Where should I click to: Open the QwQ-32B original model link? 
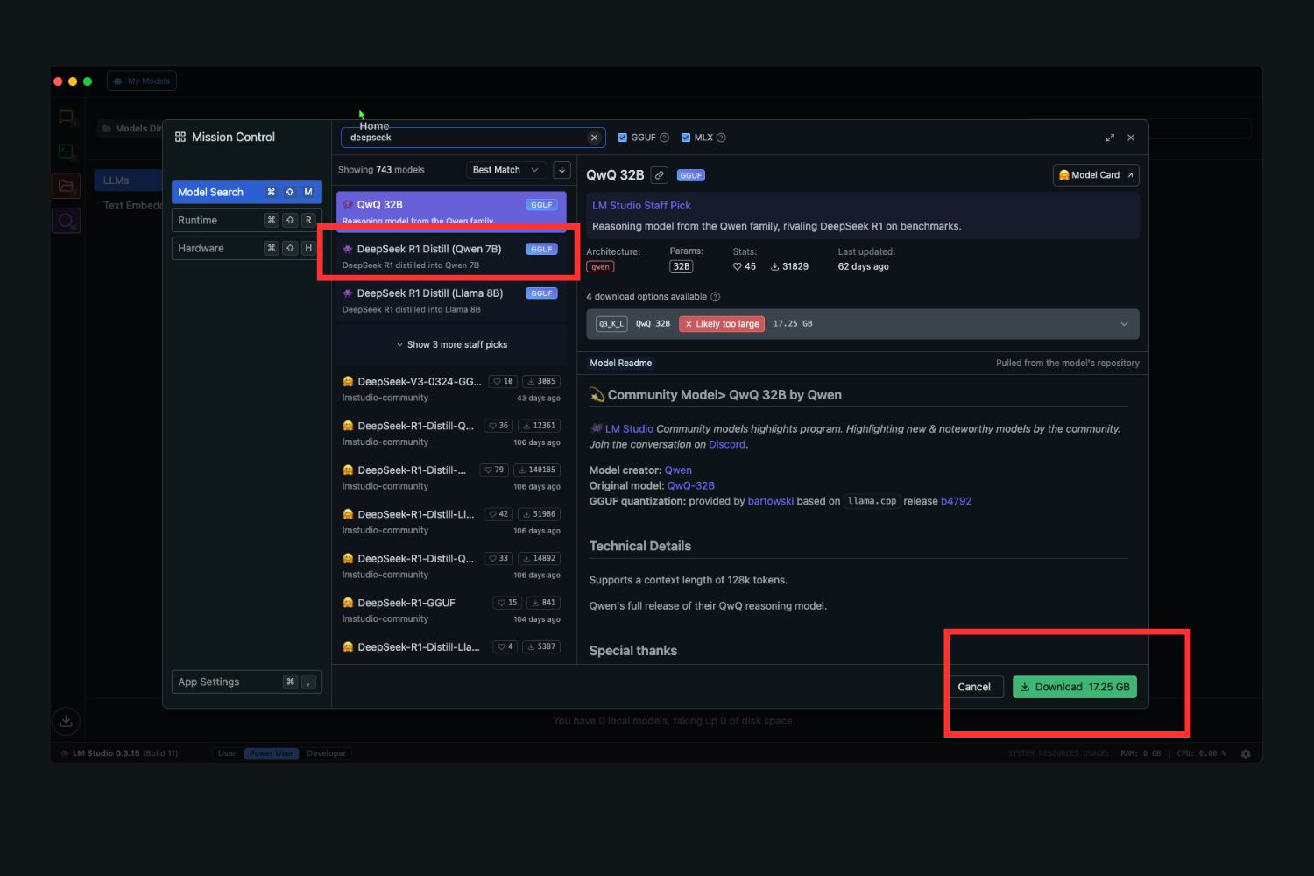691,485
